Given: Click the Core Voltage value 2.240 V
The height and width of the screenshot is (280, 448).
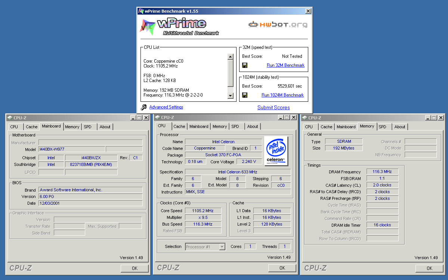Looking at the screenshot, I should click(x=249, y=162).
